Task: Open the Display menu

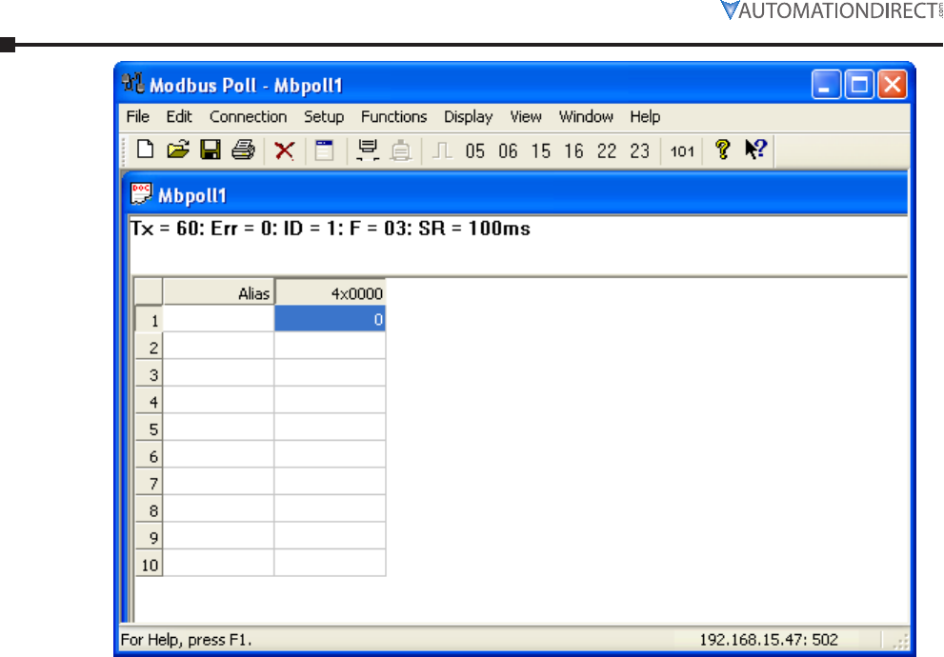Action: pos(469,116)
